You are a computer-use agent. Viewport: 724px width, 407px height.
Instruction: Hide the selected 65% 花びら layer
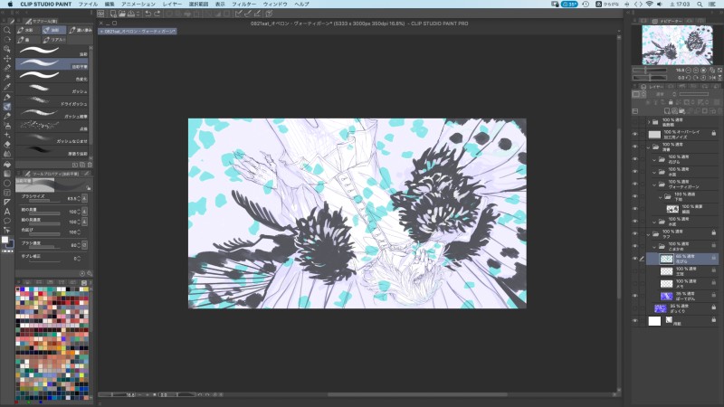coord(635,259)
